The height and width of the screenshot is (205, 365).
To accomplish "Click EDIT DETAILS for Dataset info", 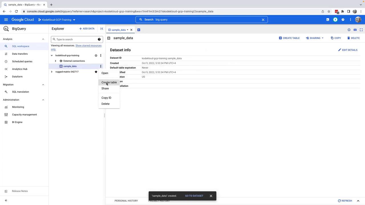I will tap(348, 50).
